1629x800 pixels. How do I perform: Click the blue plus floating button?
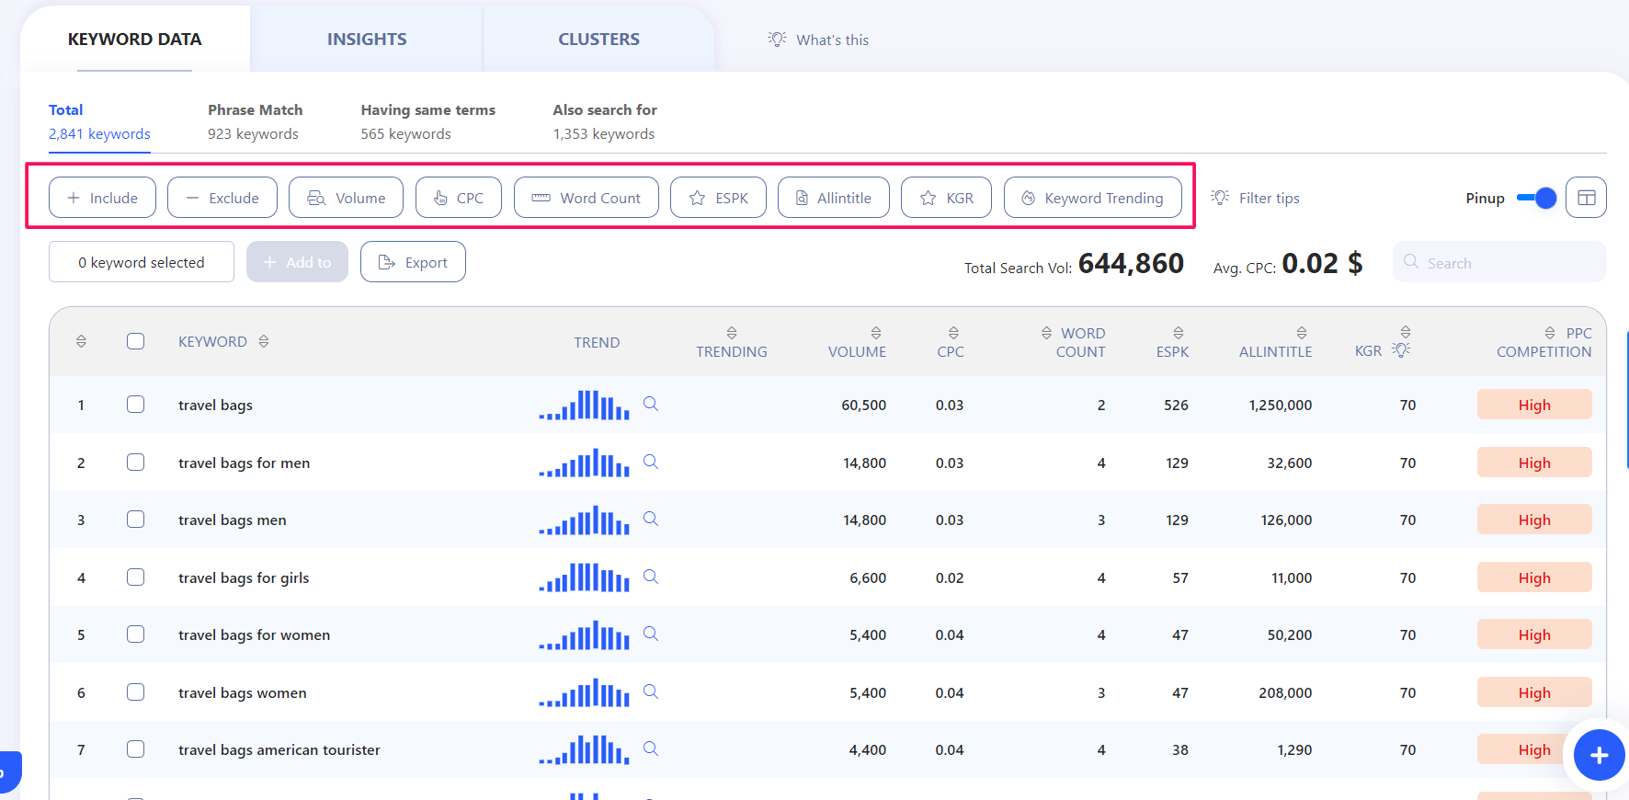1599,755
